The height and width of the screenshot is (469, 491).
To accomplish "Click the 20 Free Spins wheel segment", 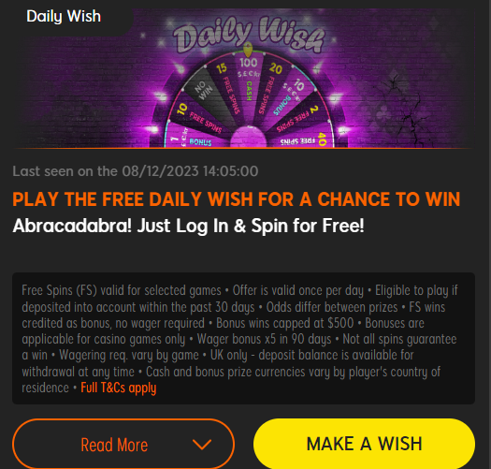I will [x=269, y=88].
